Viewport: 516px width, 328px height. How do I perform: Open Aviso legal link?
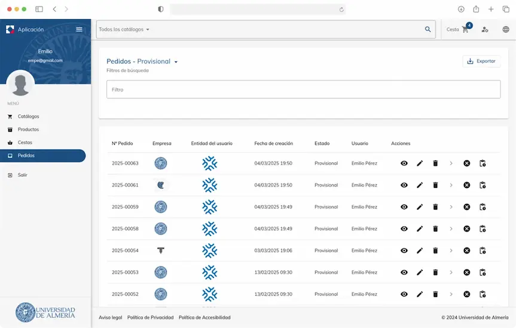110,317
